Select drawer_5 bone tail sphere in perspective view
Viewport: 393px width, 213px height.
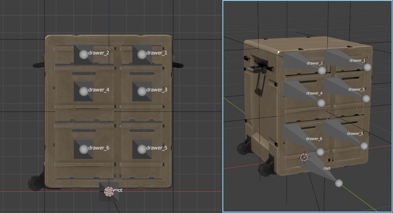click(364, 146)
